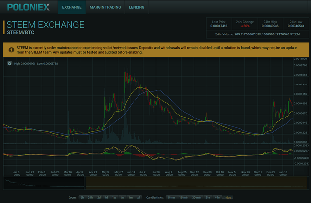Set chart zoom to 24h
The image size is (311, 203).
90,198
